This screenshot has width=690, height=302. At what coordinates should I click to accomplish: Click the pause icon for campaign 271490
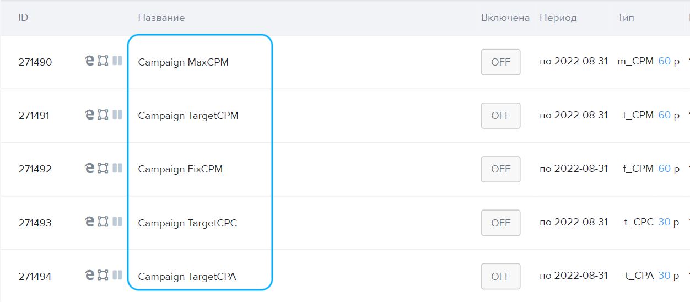(x=117, y=61)
